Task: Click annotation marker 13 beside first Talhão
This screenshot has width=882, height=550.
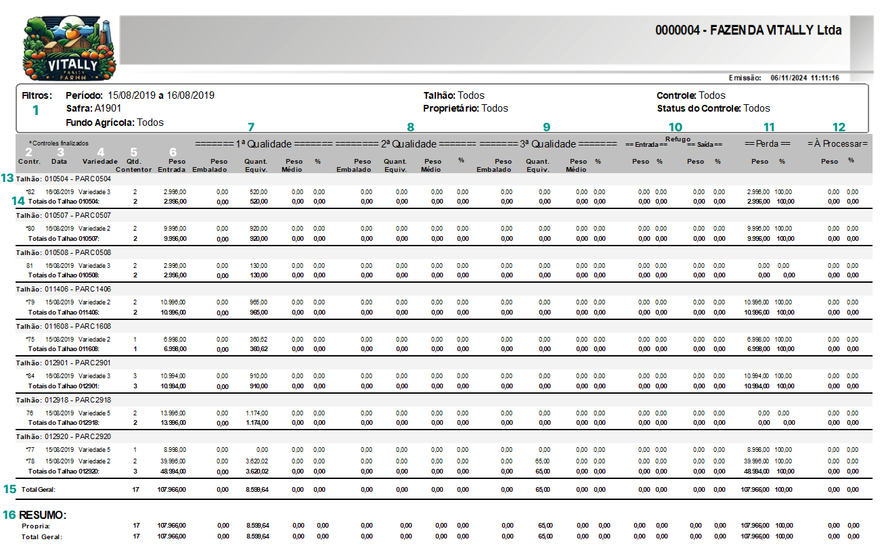Action: tap(7, 178)
